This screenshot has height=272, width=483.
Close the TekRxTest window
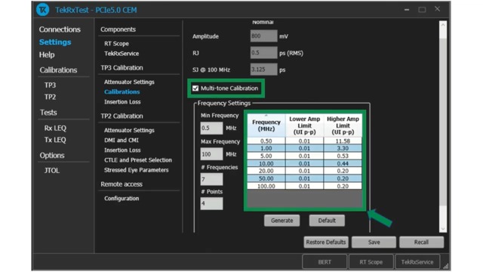click(x=437, y=9)
